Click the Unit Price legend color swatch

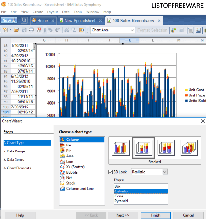coord(186,95)
